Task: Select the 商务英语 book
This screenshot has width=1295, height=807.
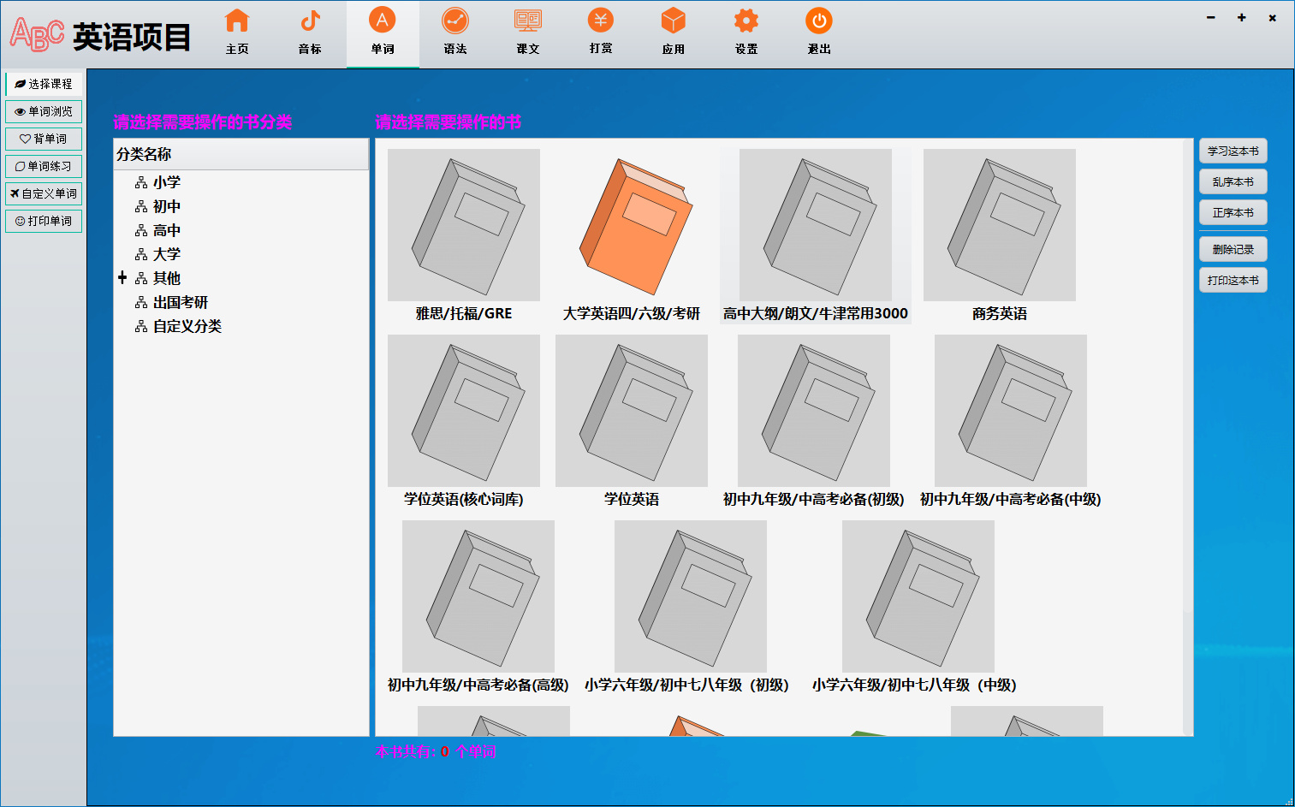Action: pos(1000,235)
